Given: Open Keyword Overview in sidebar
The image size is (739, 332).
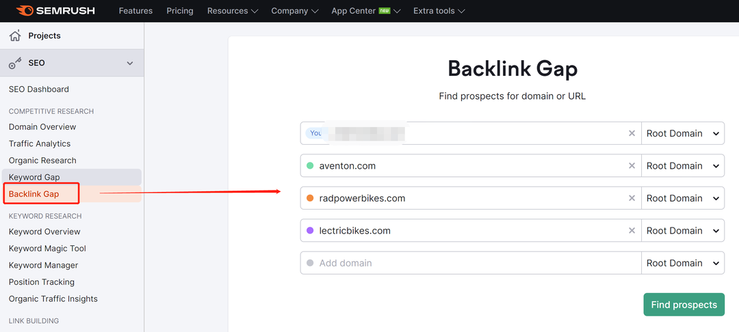Looking at the screenshot, I should coord(44,232).
